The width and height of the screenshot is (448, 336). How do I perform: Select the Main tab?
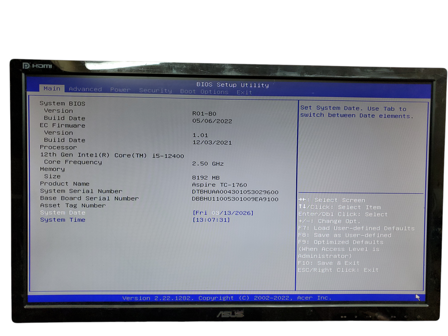point(52,88)
